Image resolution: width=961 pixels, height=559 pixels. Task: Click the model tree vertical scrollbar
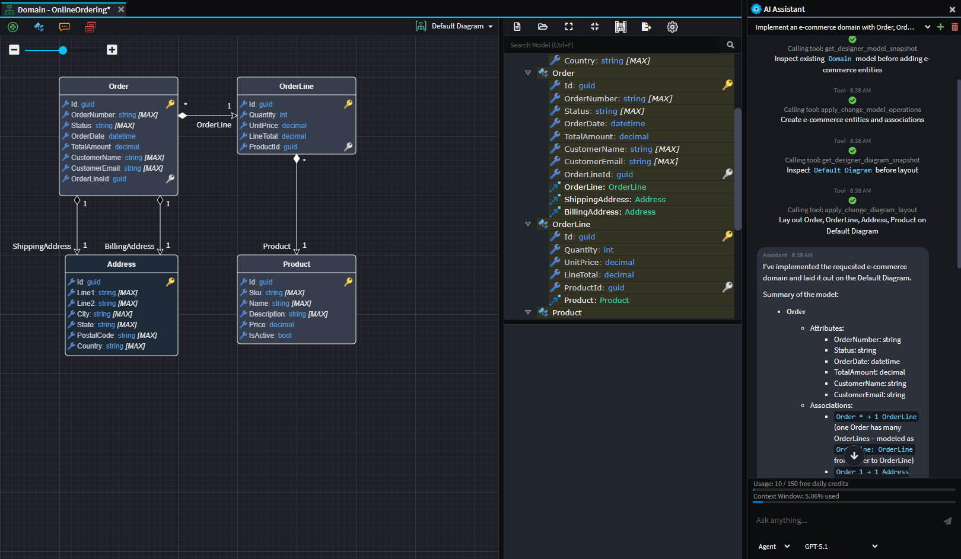[738, 169]
